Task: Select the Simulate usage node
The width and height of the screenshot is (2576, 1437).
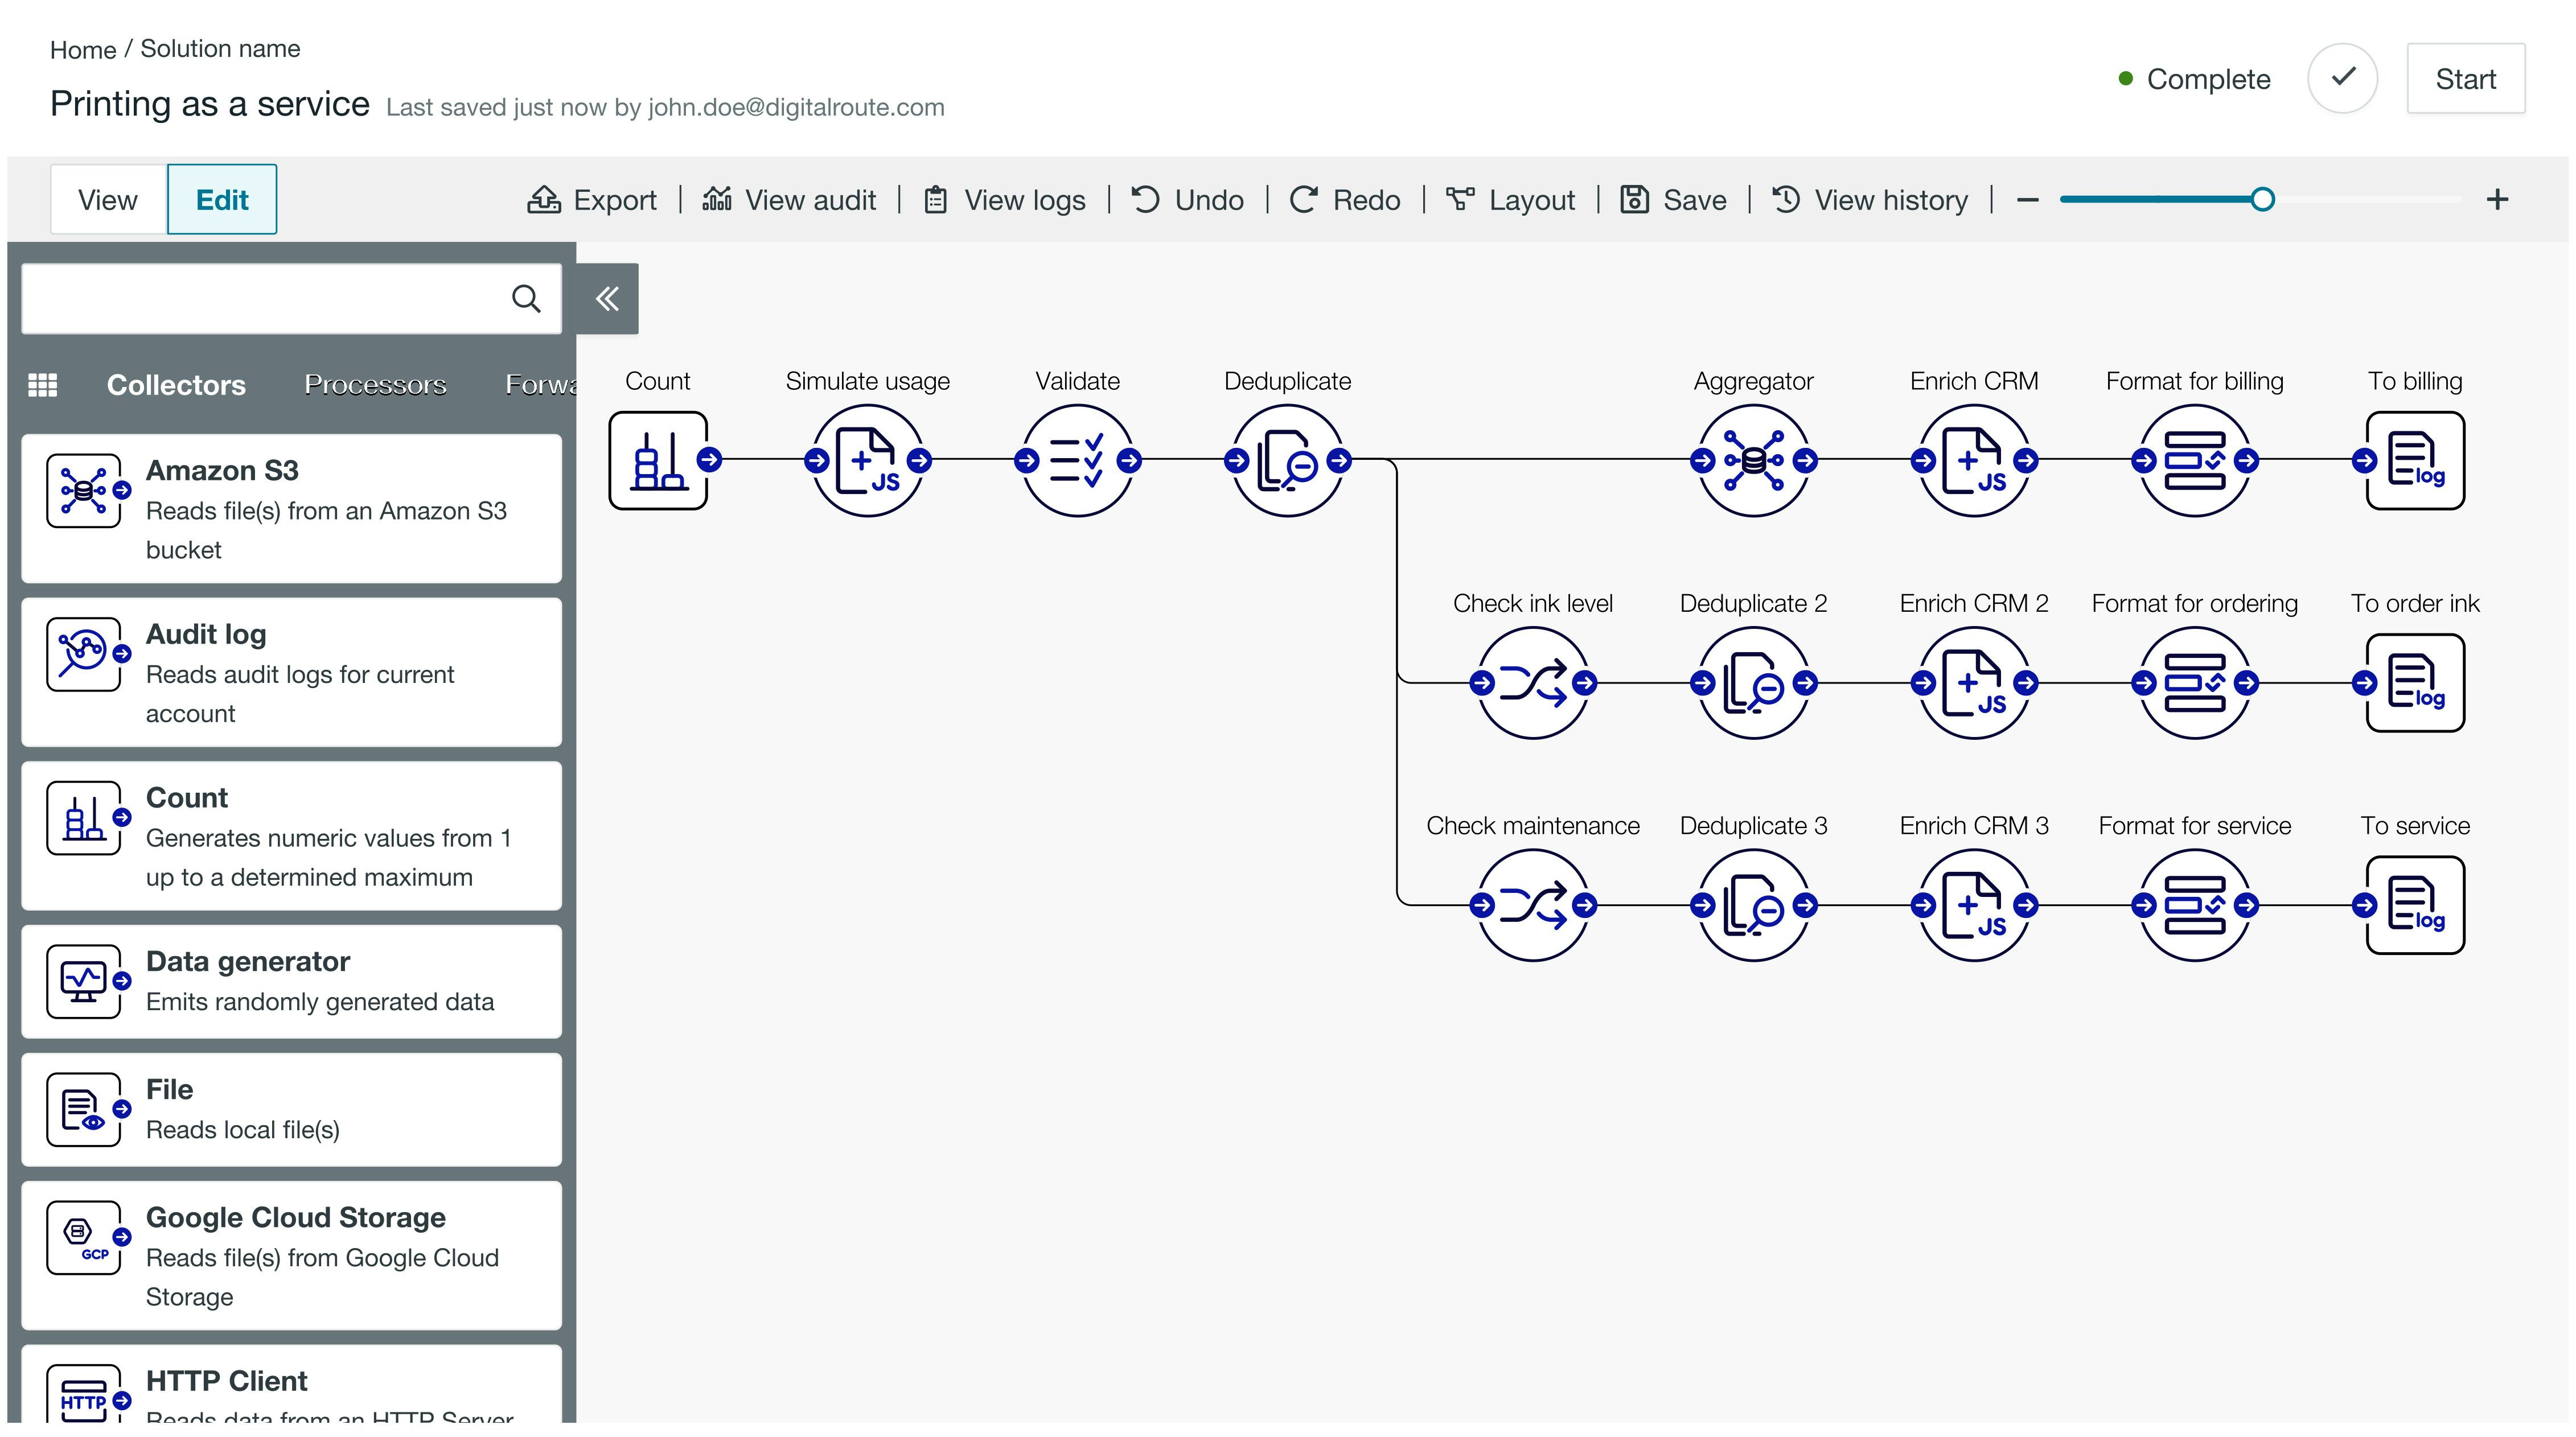Action: 868,460
